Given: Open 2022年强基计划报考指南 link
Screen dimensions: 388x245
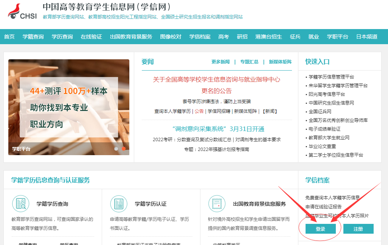Looking at the screenshot, I should pos(223,149).
